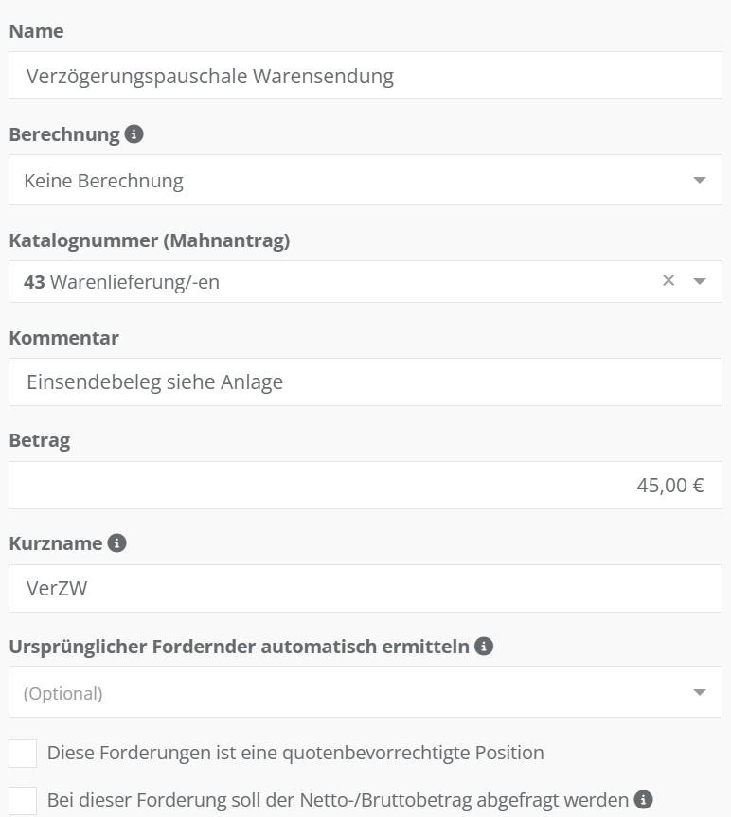
Task: Tick the Netto-/Bruttobetrag abgefragt checkbox
Action: pos(23,800)
